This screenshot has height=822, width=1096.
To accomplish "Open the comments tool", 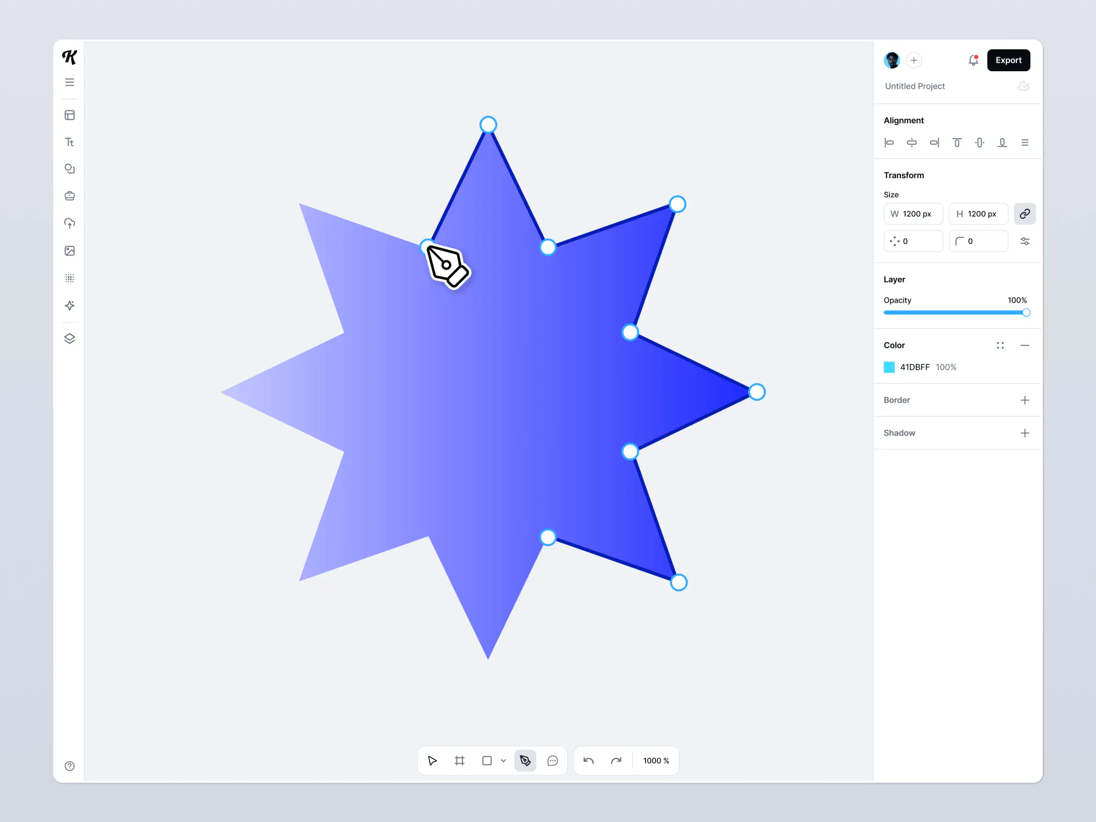I will pyautogui.click(x=552, y=761).
